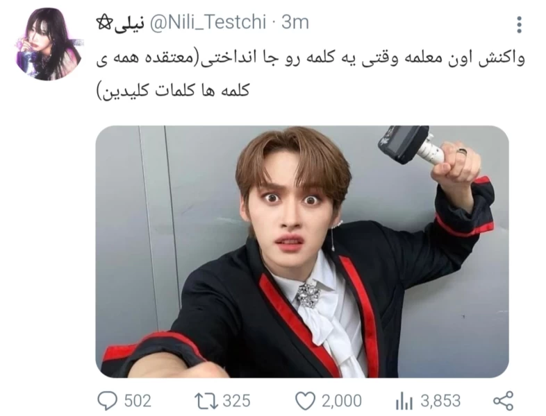Image resolution: width=546 pixels, height=416 pixels.
Task: Open the attached photo of person with hammer
Action: click(302, 252)
